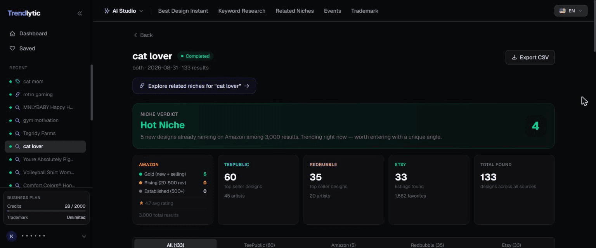This screenshot has width=596, height=248.
Task: Click search icon beside Tegridy Farms
Action: (x=17, y=133)
